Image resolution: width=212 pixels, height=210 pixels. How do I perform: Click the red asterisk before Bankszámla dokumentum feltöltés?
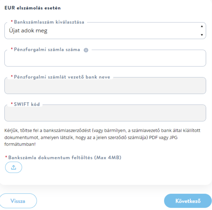pos(6,157)
